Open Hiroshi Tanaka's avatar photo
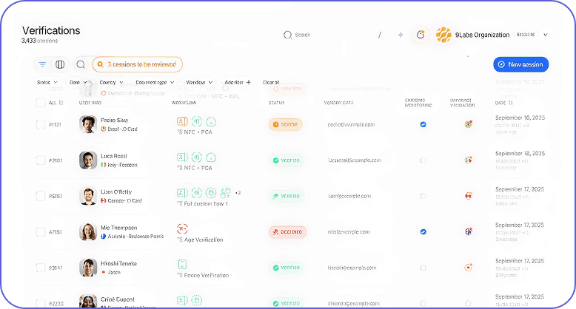 [x=88, y=268]
